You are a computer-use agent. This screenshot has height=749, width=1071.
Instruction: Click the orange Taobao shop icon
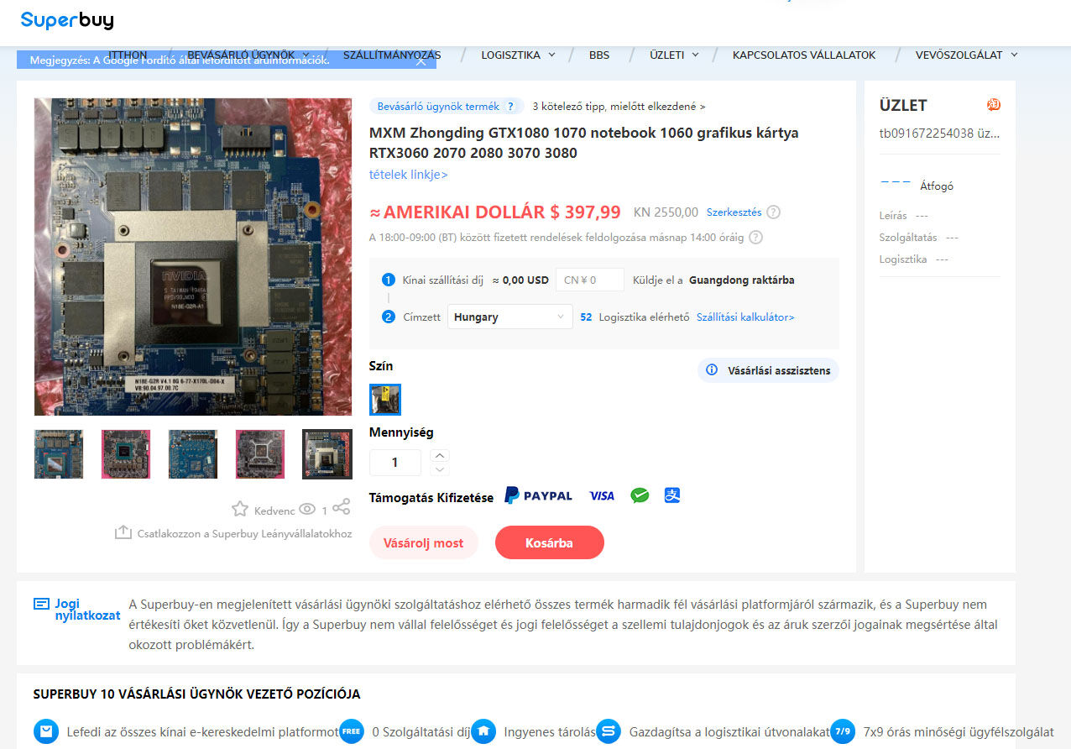pos(994,105)
